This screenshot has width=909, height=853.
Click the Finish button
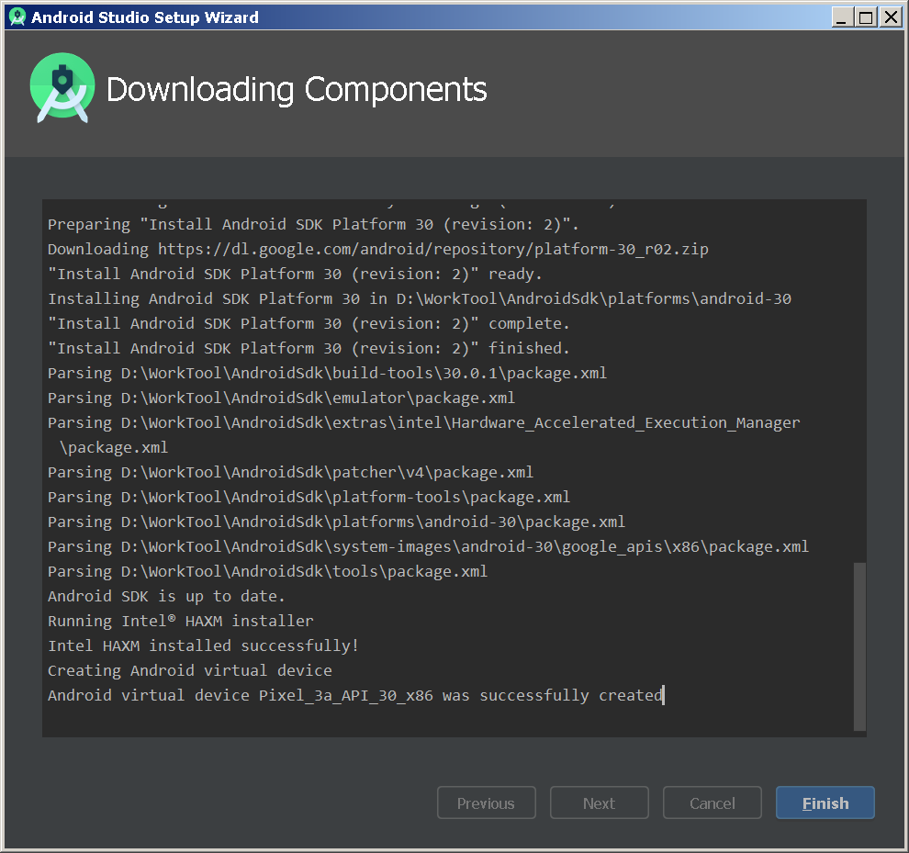pos(825,802)
